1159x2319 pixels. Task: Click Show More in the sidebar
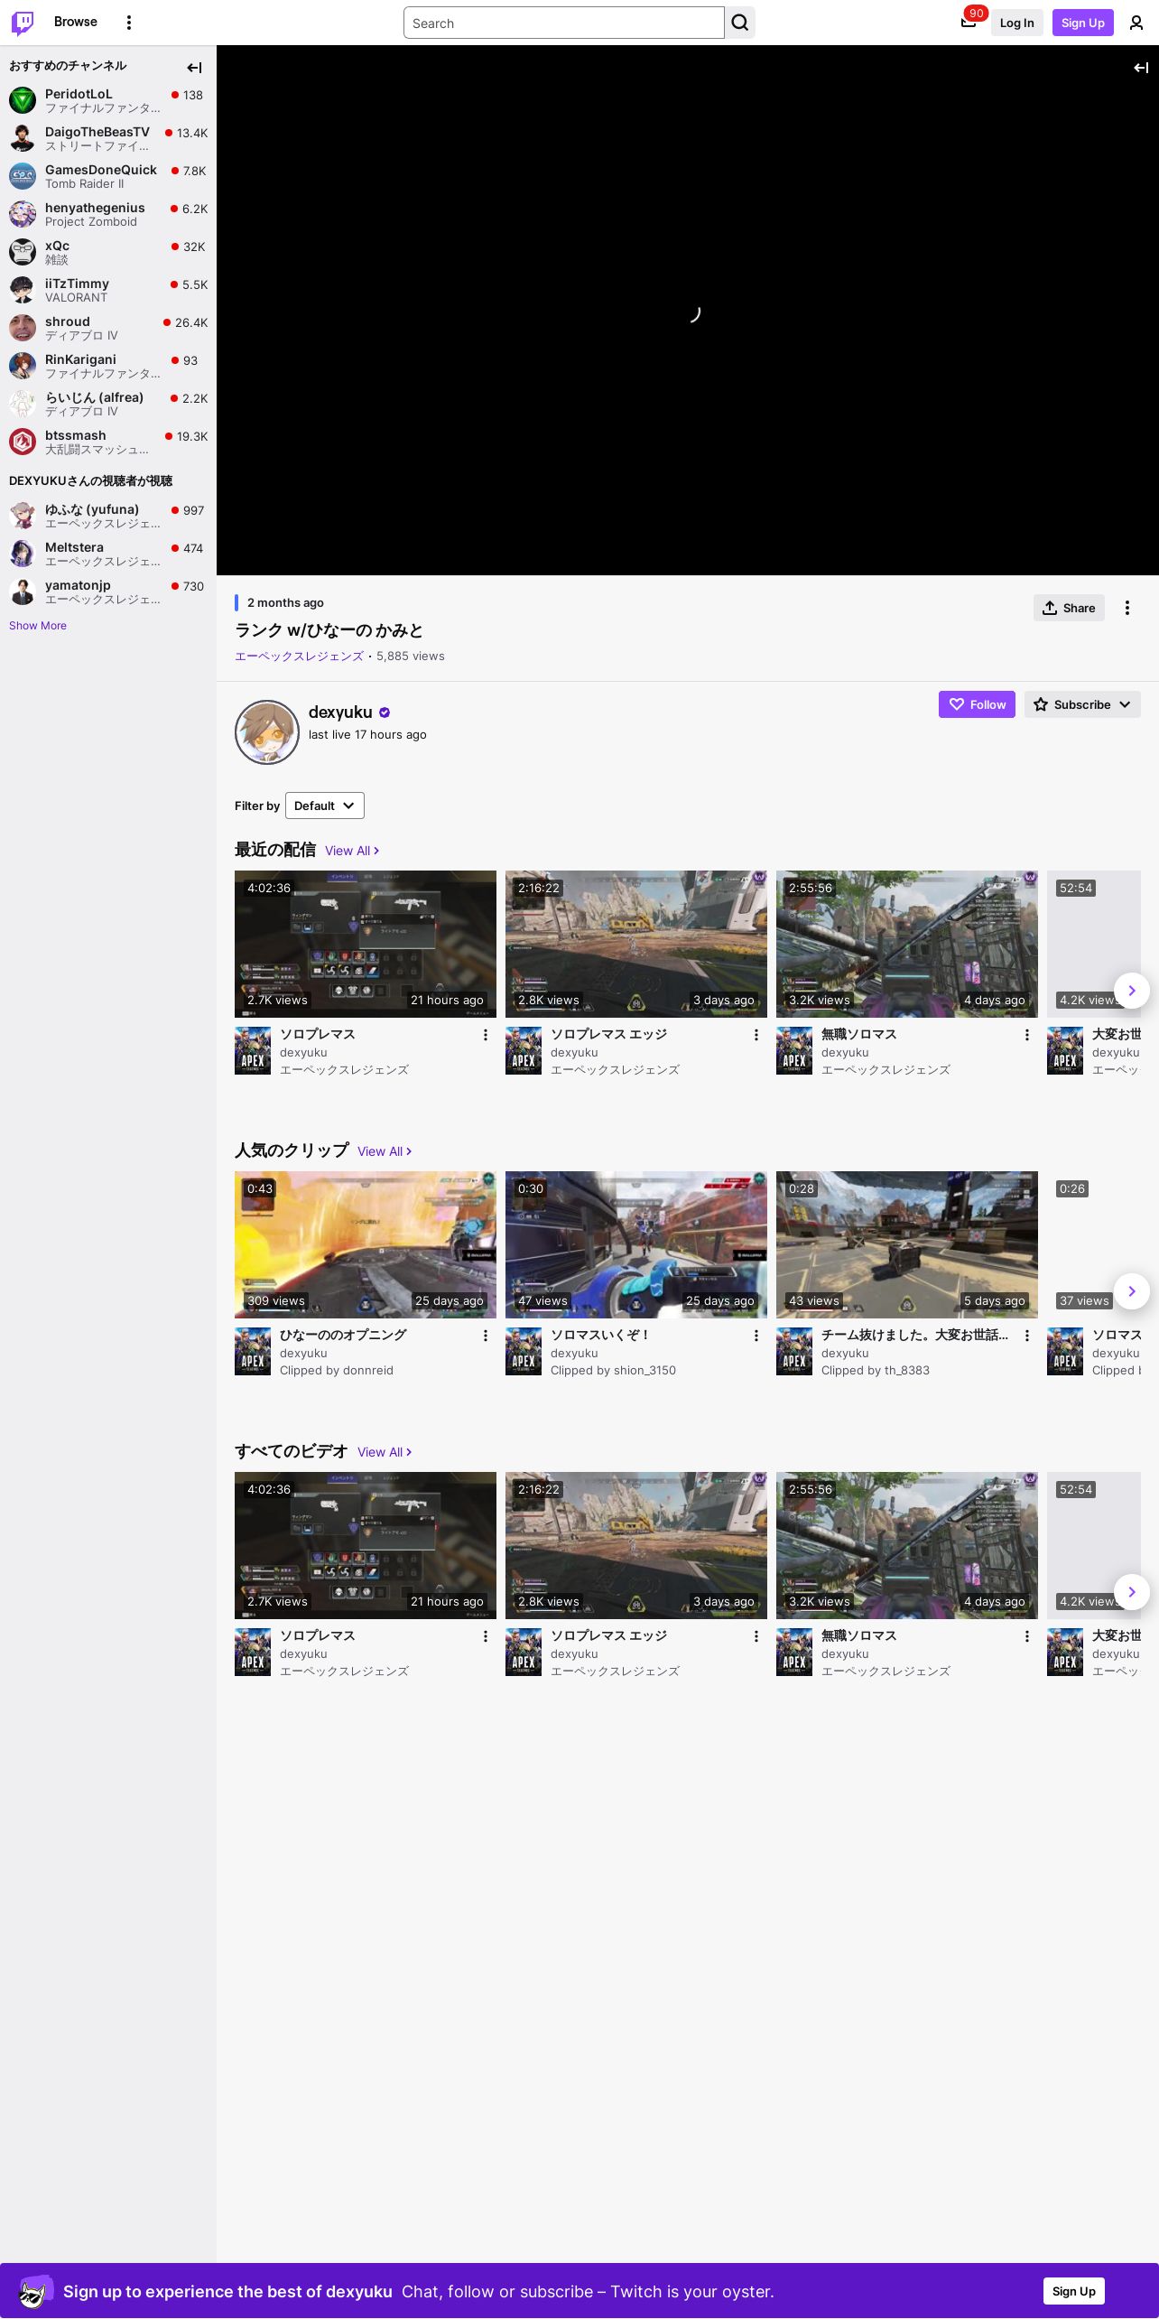pos(38,626)
